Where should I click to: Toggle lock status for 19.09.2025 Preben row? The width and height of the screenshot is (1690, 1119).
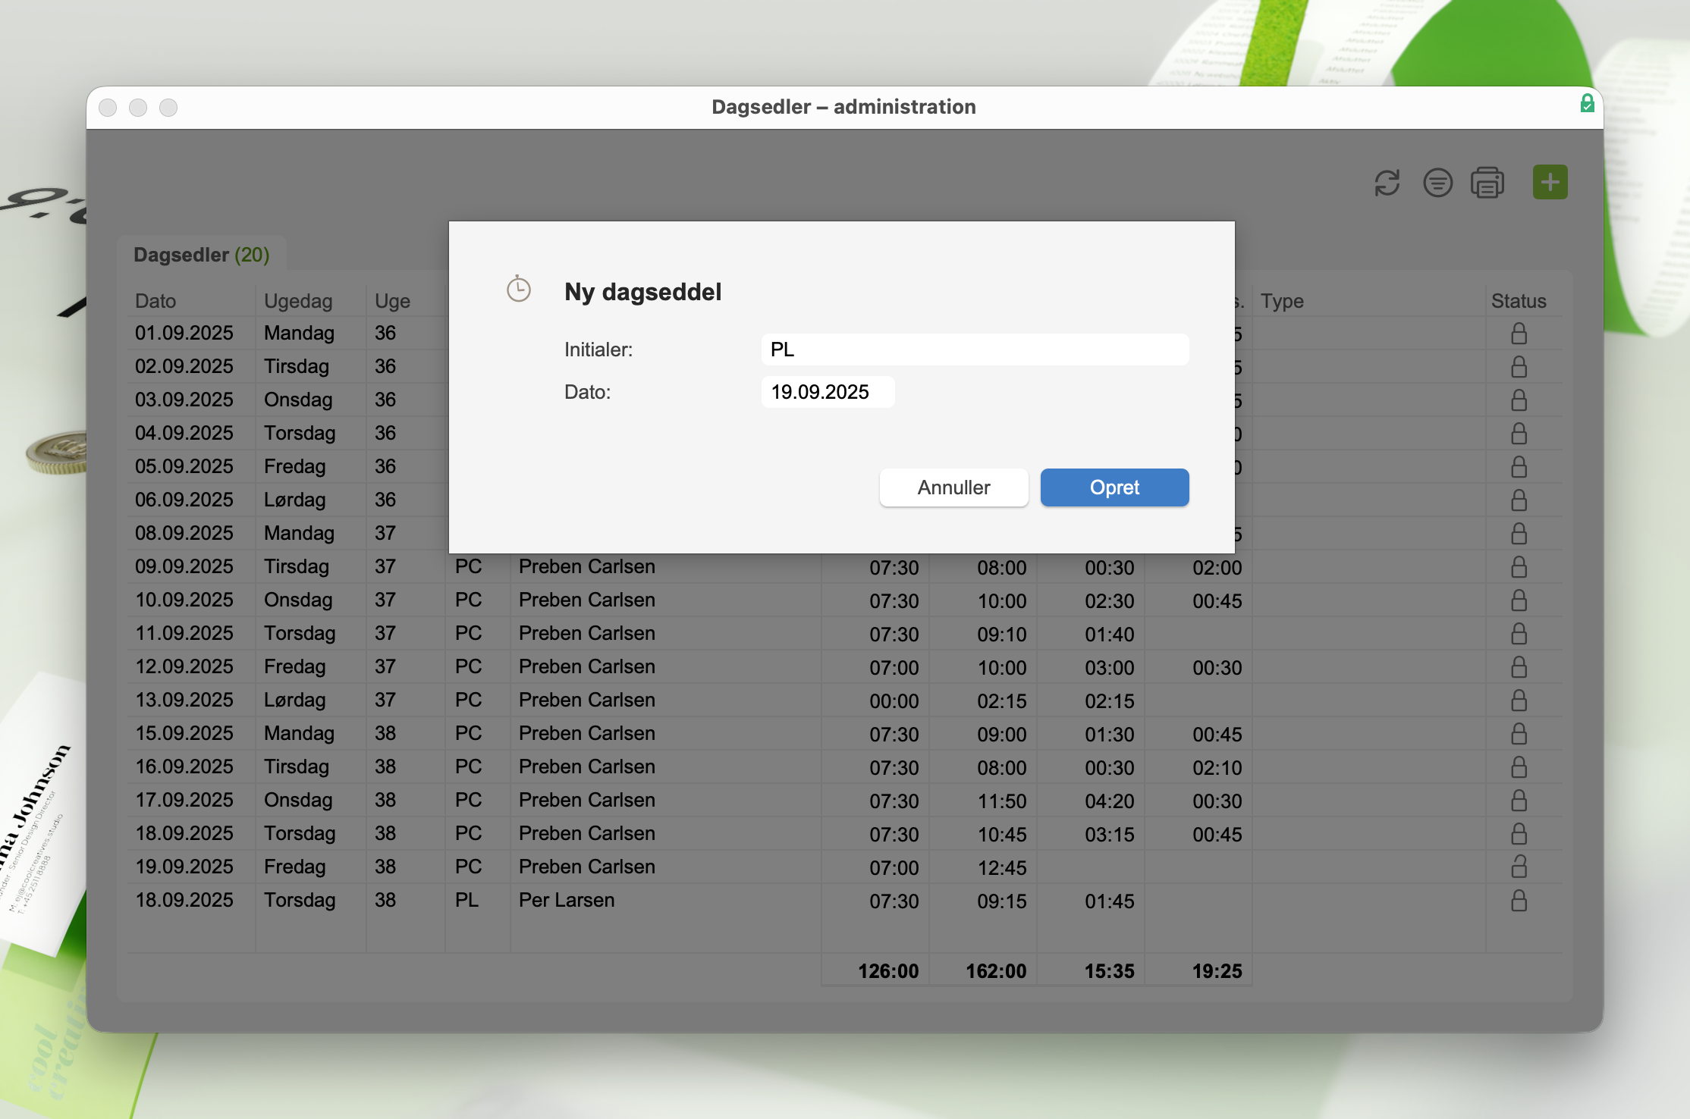point(1519,867)
